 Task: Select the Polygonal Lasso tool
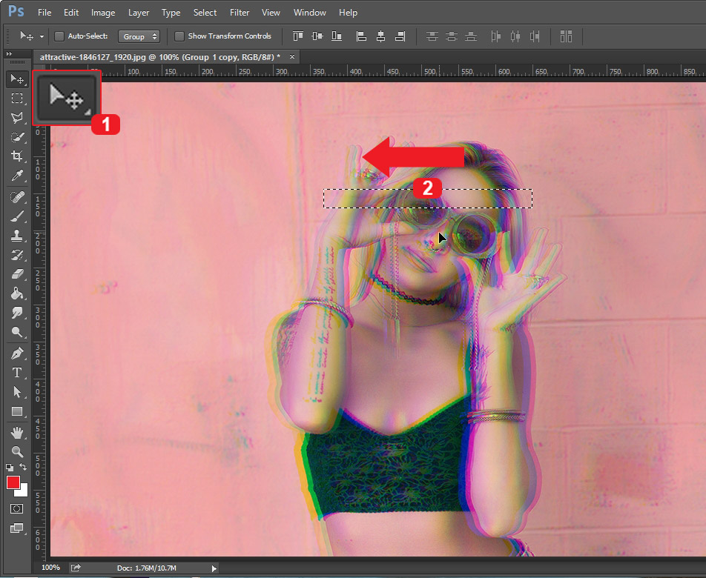click(17, 118)
